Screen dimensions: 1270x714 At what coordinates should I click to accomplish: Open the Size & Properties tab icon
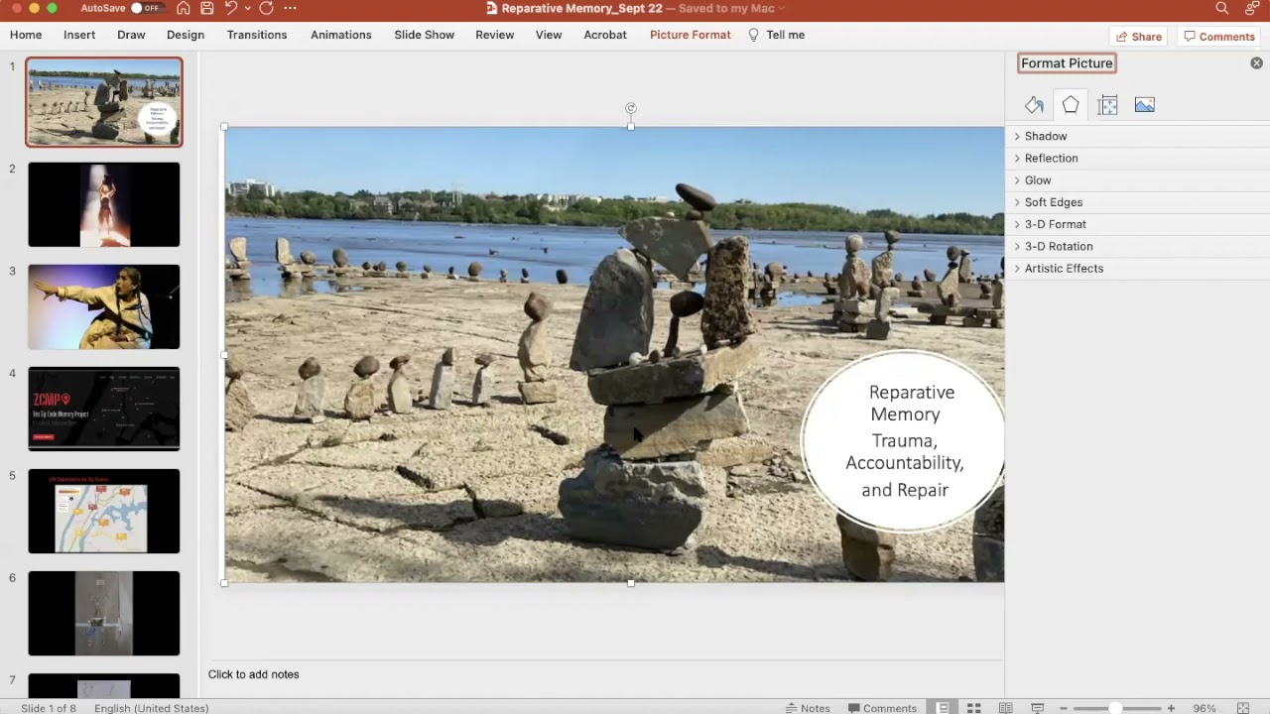pyautogui.click(x=1107, y=105)
